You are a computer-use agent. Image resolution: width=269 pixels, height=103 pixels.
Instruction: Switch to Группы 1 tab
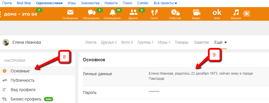[145, 43]
